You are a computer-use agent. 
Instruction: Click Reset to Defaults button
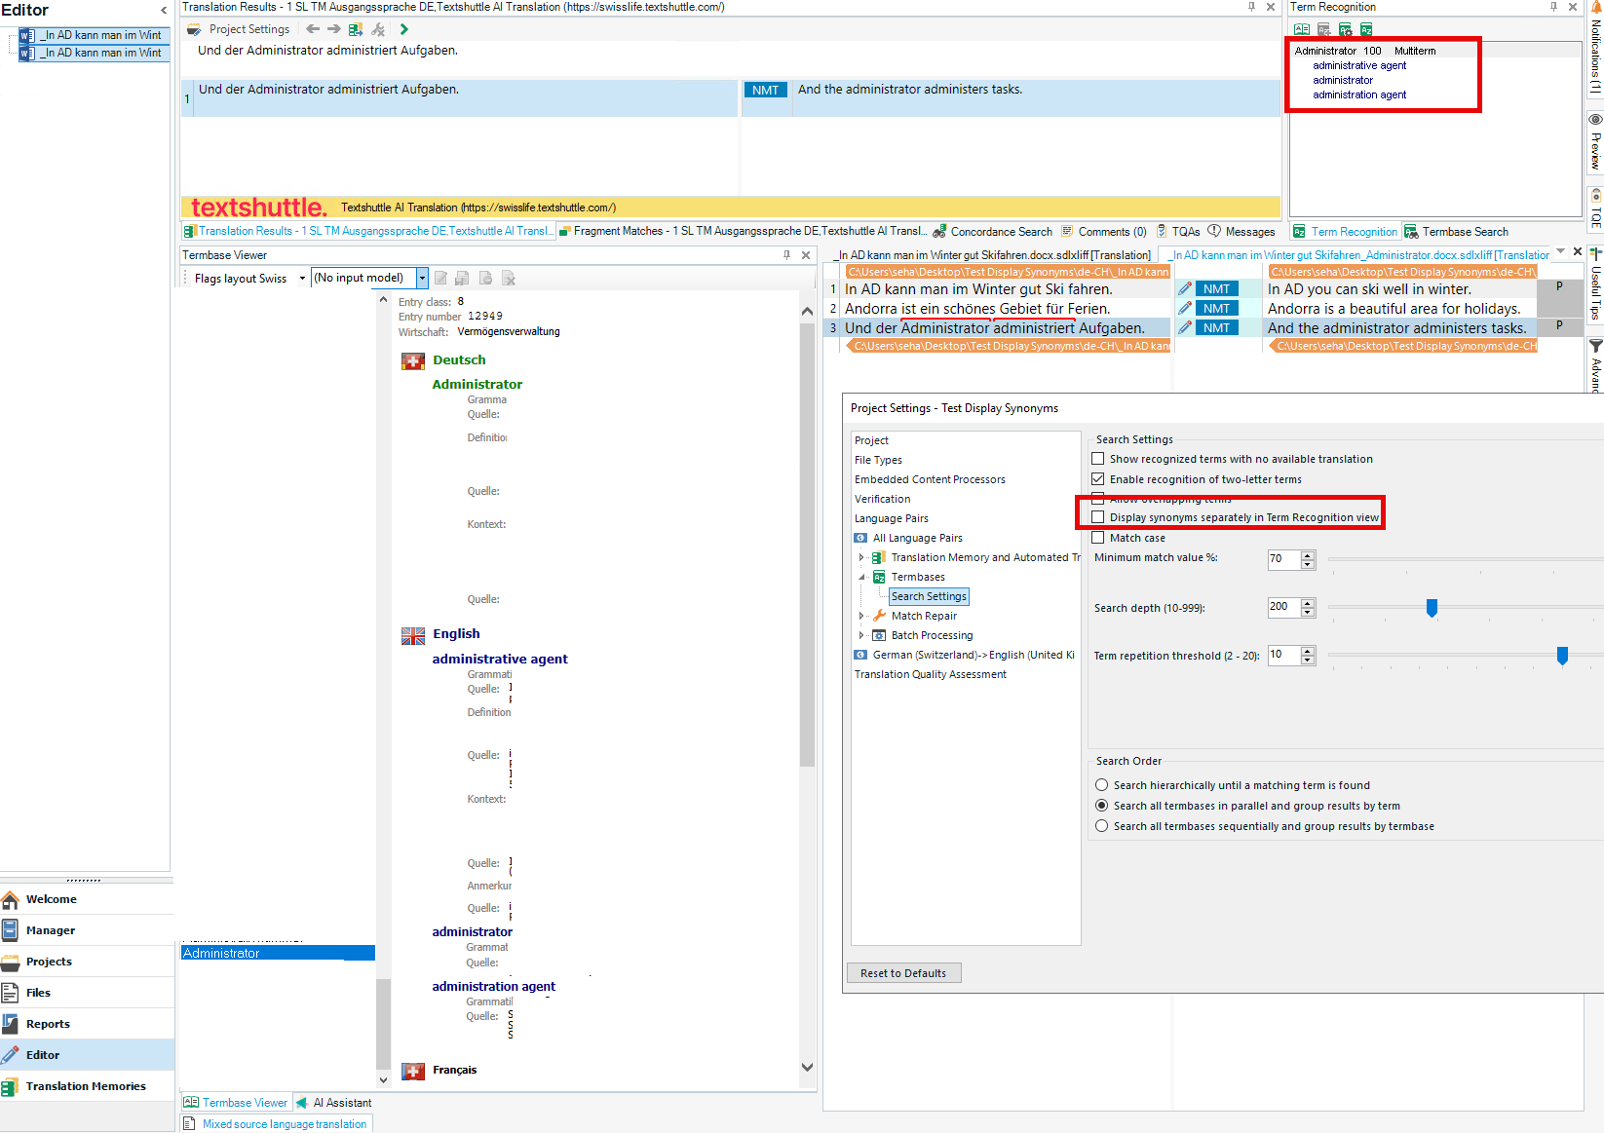click(903, 973)
